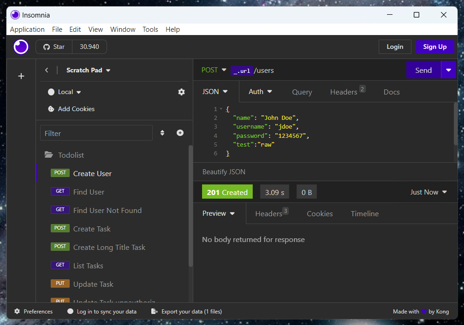Click the 0 B response size
464x325 pixels.
pos(307,192)
